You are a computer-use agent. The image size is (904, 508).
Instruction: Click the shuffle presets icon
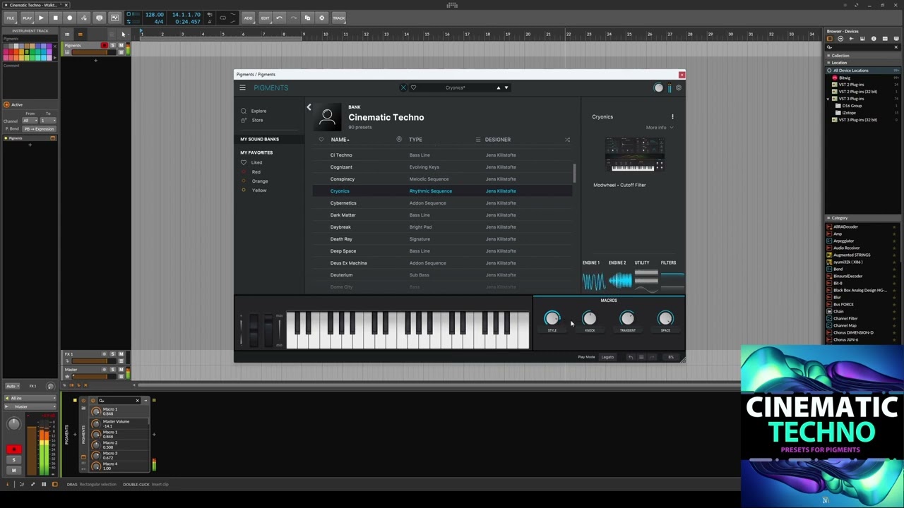(567, 140)
